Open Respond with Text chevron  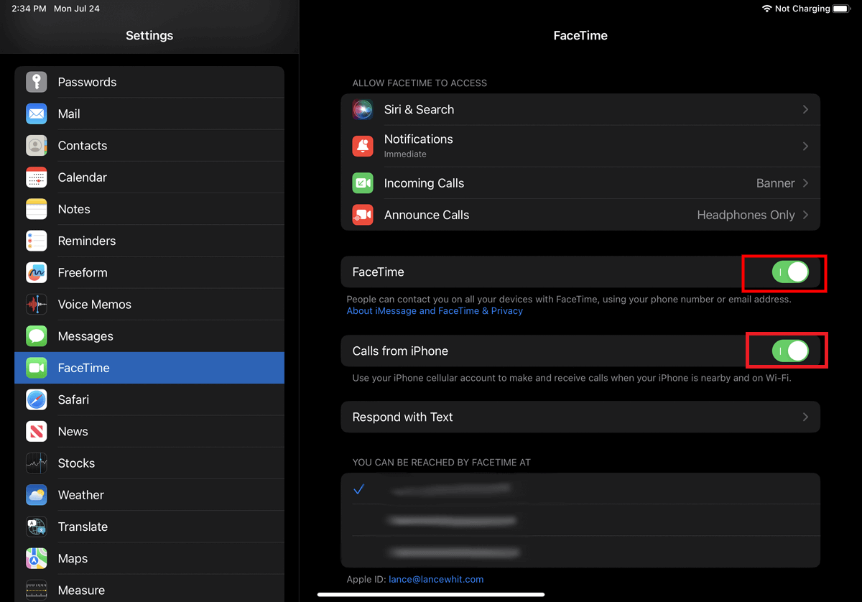[805, 417]
